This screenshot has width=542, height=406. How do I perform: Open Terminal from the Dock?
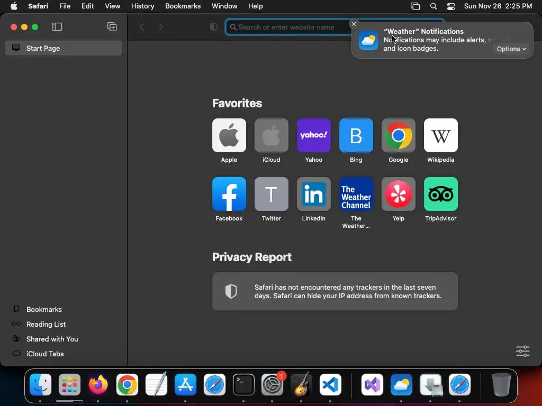coord(243,385)
